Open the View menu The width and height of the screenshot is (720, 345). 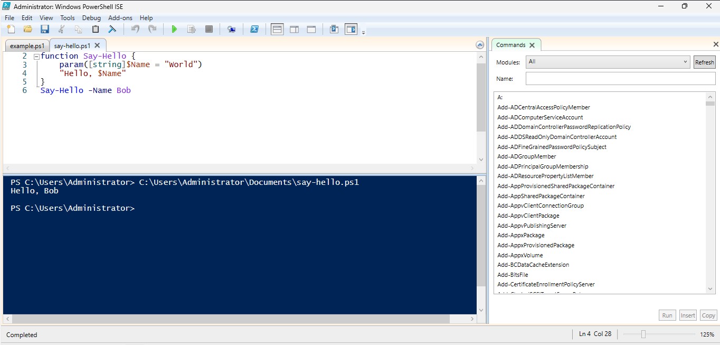click(46, 18)
